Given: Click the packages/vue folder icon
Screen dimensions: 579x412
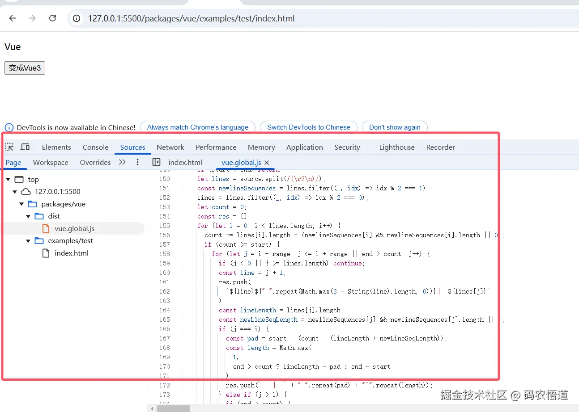Looking at the screenshot, I should 32,204.
